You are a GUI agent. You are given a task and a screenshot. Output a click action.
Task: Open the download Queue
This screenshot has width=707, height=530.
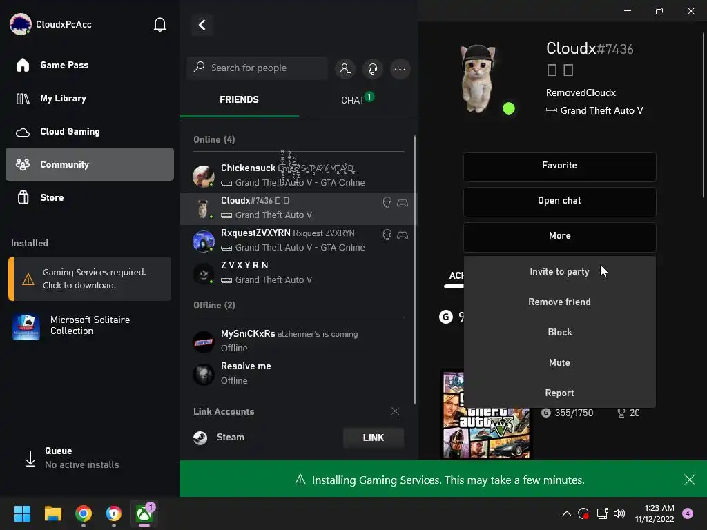pyautogui.click(x=72, y=458)
